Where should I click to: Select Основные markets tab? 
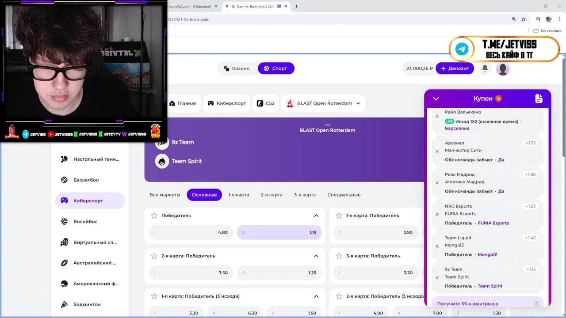tap(204, 195)
